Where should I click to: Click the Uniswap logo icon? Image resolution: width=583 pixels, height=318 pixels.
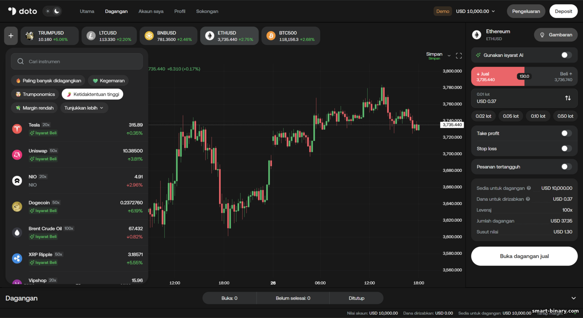(17, 155)
